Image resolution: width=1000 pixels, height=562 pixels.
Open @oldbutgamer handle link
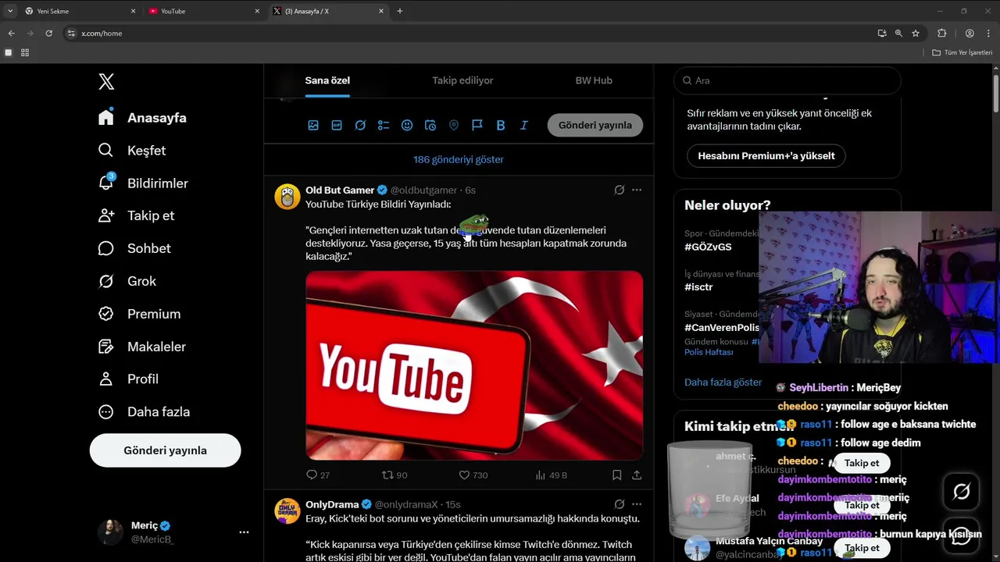[x=423, y=190]
